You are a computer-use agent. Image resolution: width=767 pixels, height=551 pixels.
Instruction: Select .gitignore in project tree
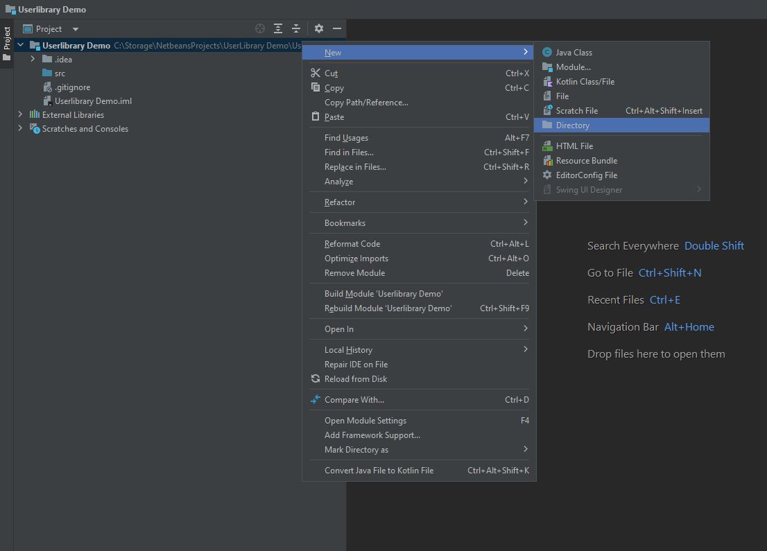point(72,87)
